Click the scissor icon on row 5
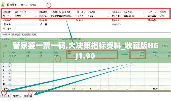 [10, 66]
